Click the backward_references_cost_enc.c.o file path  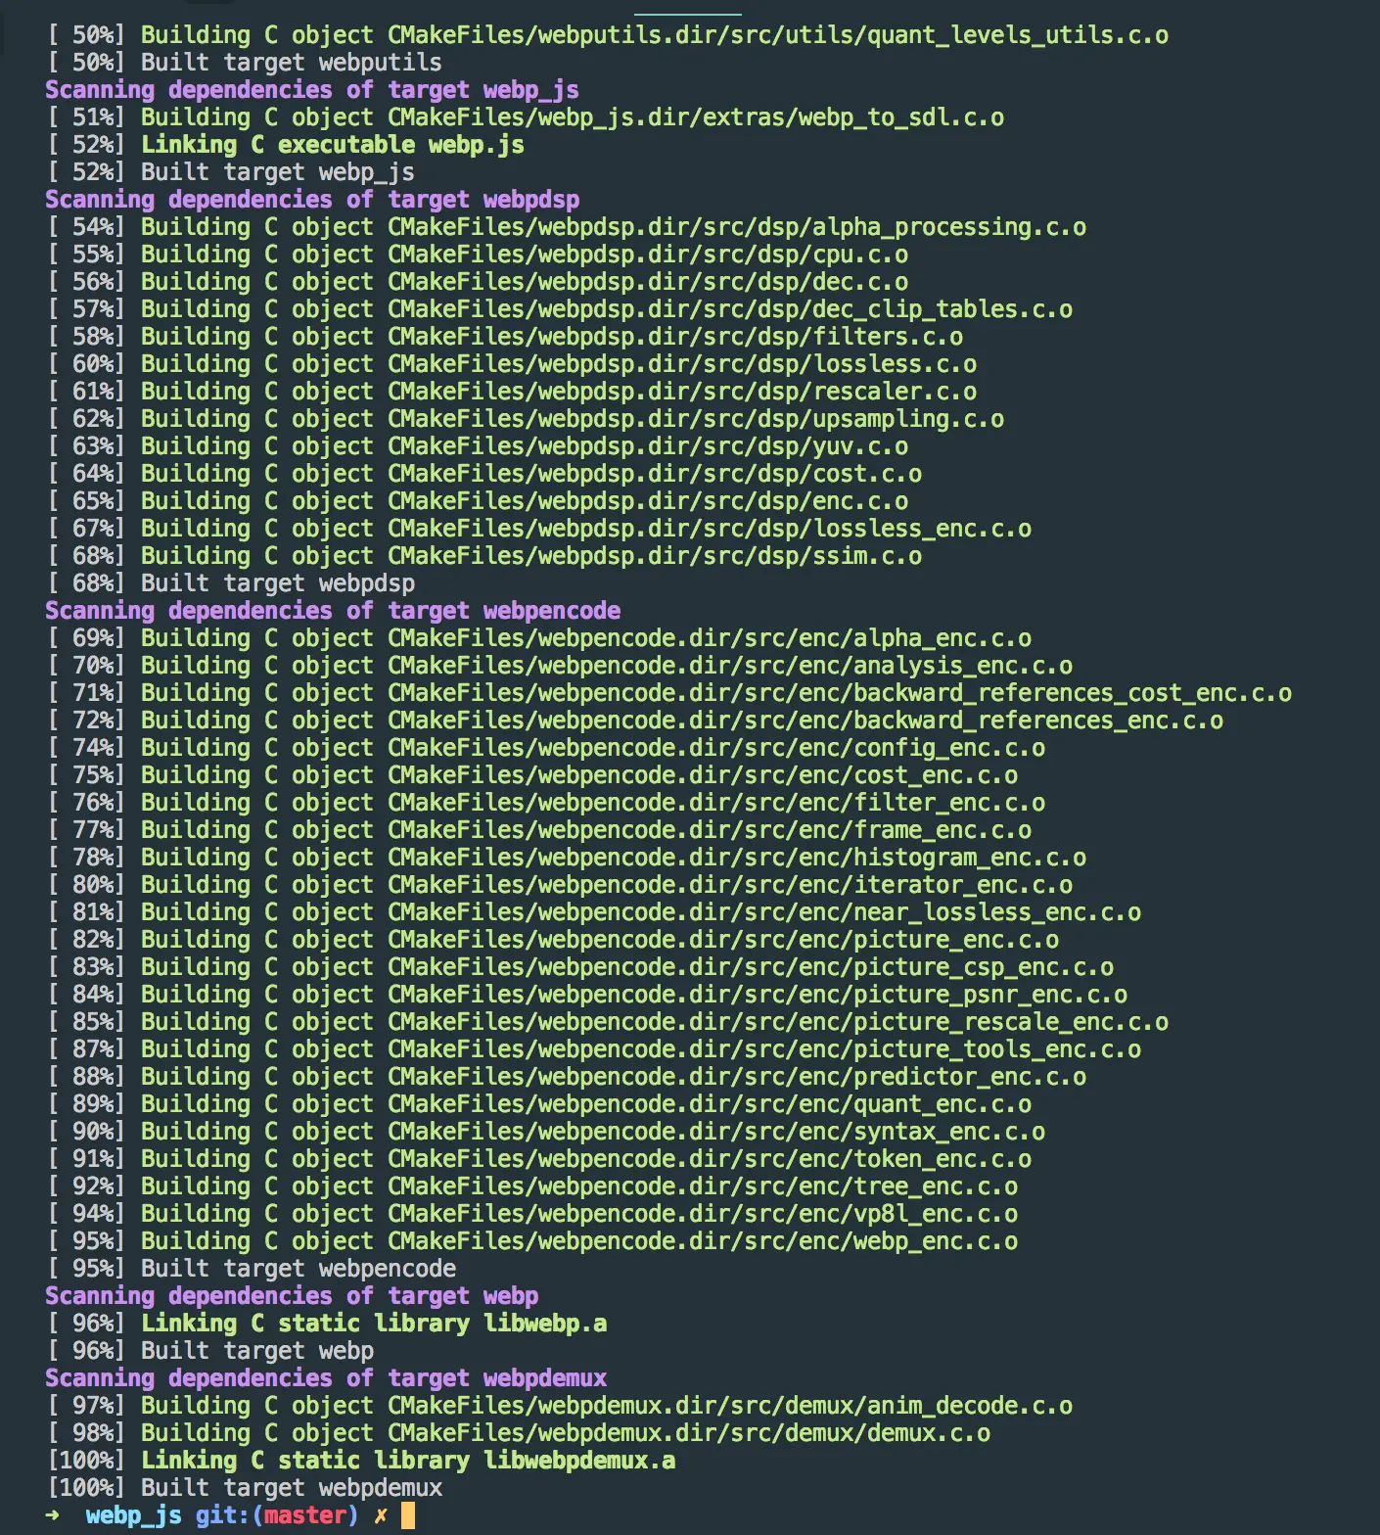840,693
